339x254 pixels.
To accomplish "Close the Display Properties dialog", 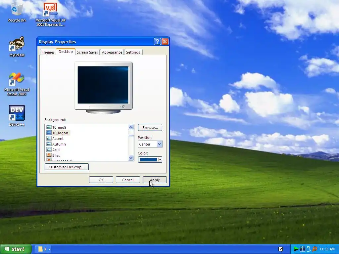I will click(x=165, y=41).
